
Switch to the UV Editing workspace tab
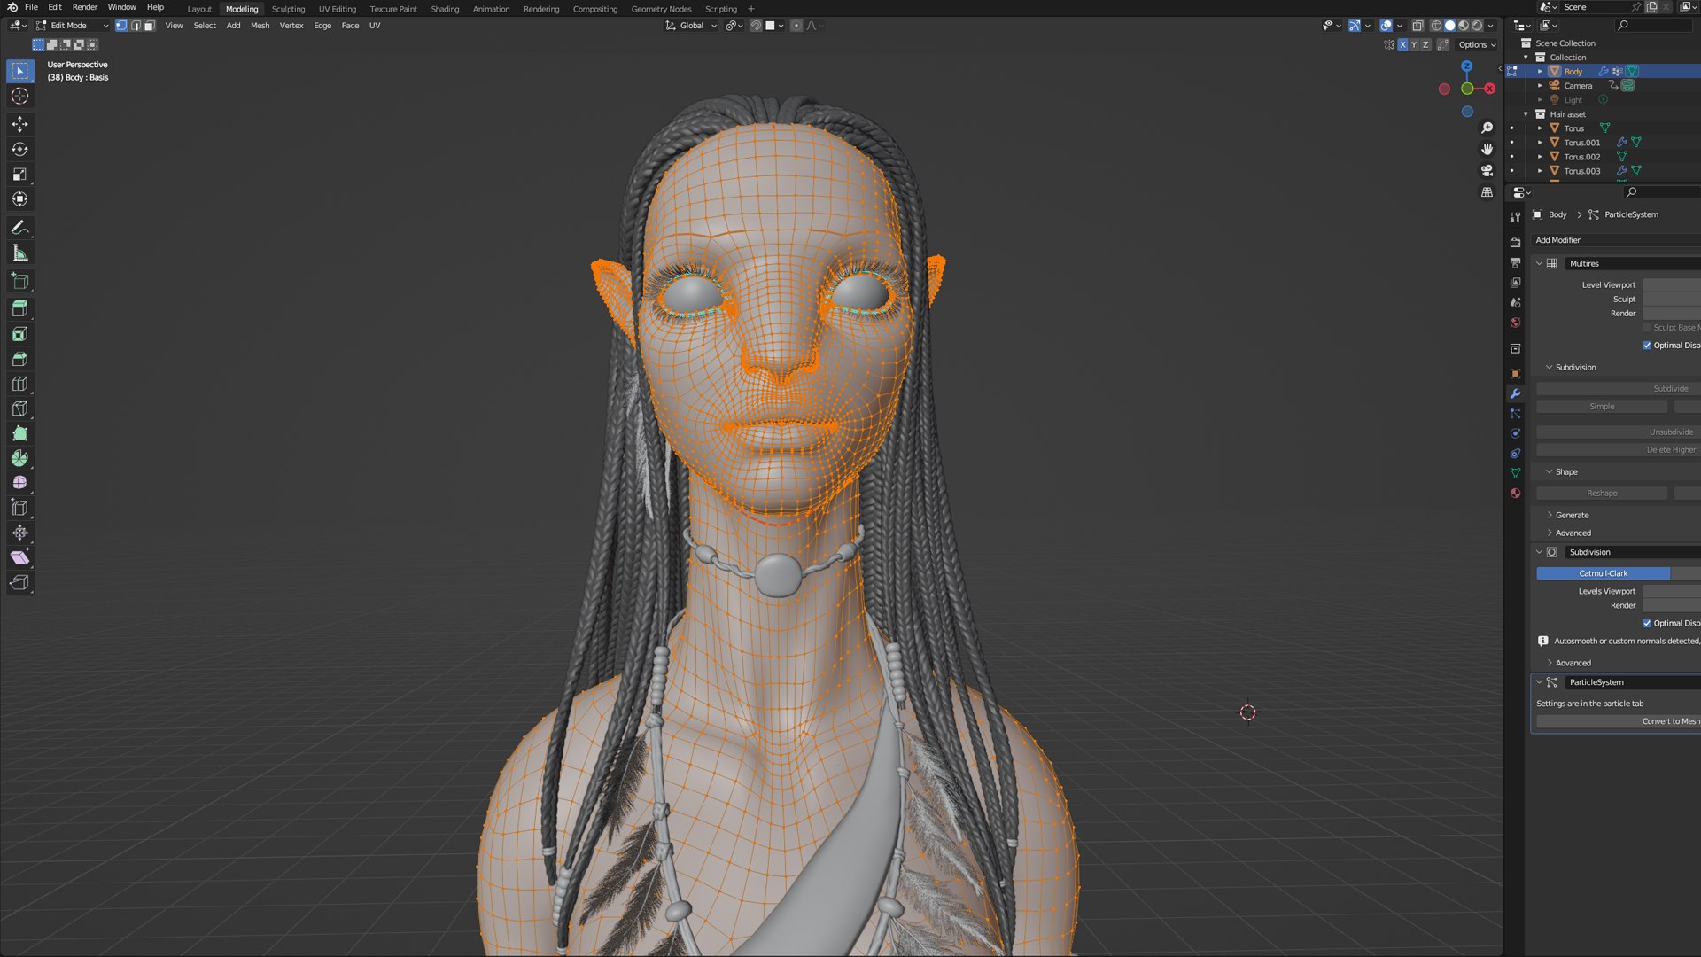[338, 9]
